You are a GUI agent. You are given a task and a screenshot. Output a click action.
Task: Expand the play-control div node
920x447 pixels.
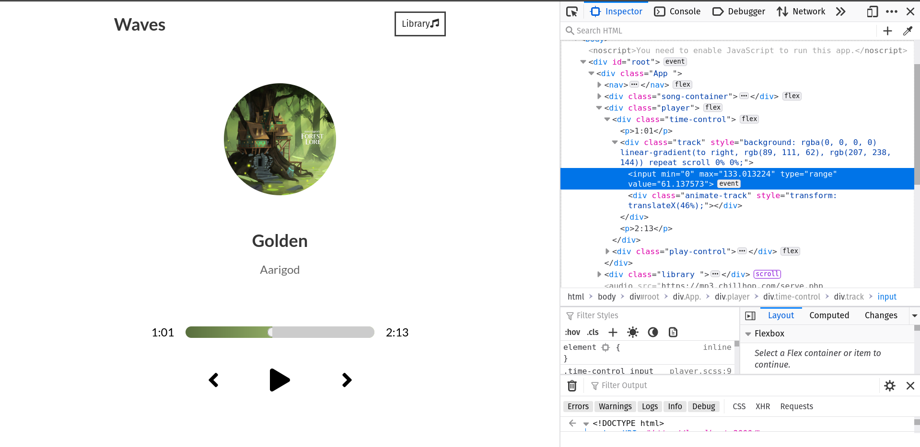point(607,251)
